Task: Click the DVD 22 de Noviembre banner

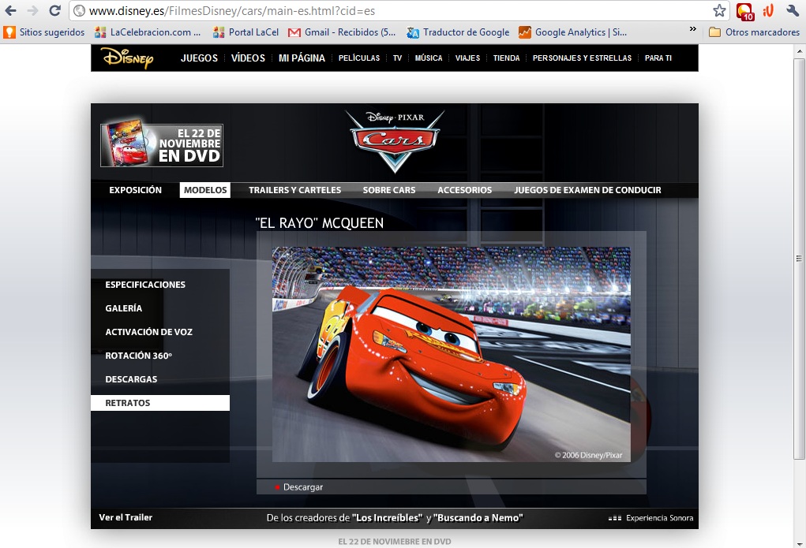Action: [161, 144]
